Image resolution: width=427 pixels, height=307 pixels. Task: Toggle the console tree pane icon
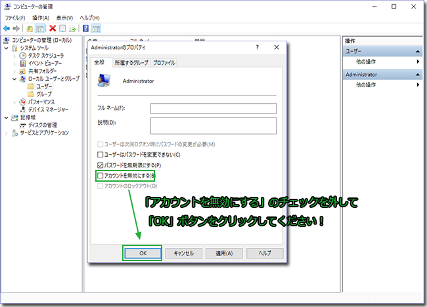click(40, 28)
